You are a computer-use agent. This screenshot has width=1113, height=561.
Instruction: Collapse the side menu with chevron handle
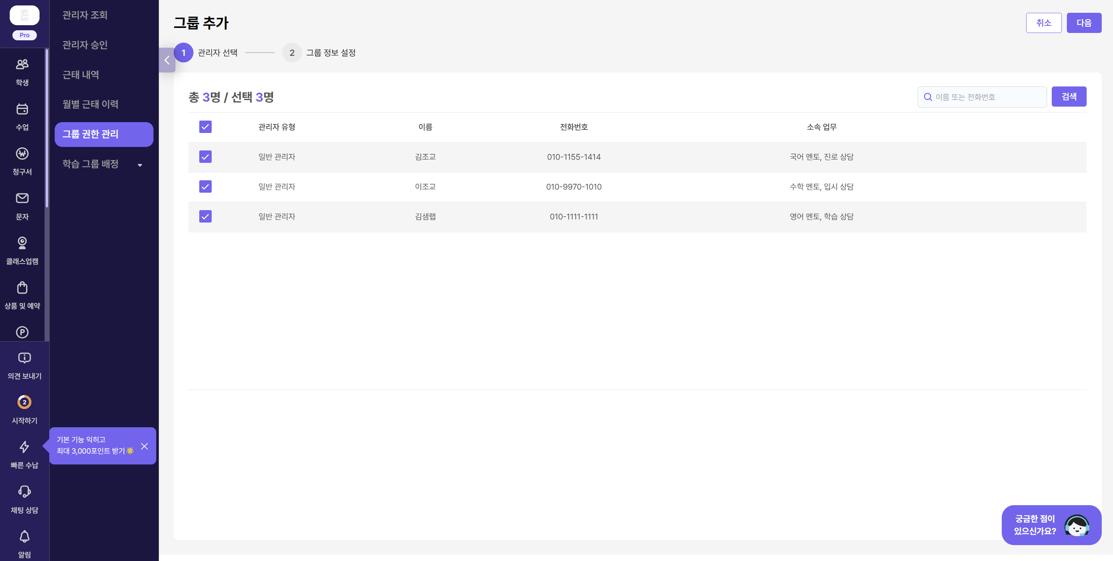167,60
